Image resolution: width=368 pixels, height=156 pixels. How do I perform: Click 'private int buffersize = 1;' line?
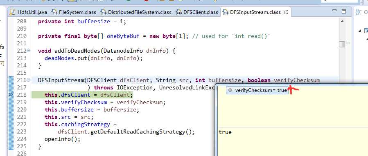pos(82,22)
